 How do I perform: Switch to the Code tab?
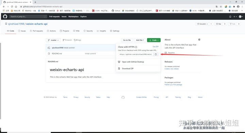pyautogui.click(x=11, y=31)
